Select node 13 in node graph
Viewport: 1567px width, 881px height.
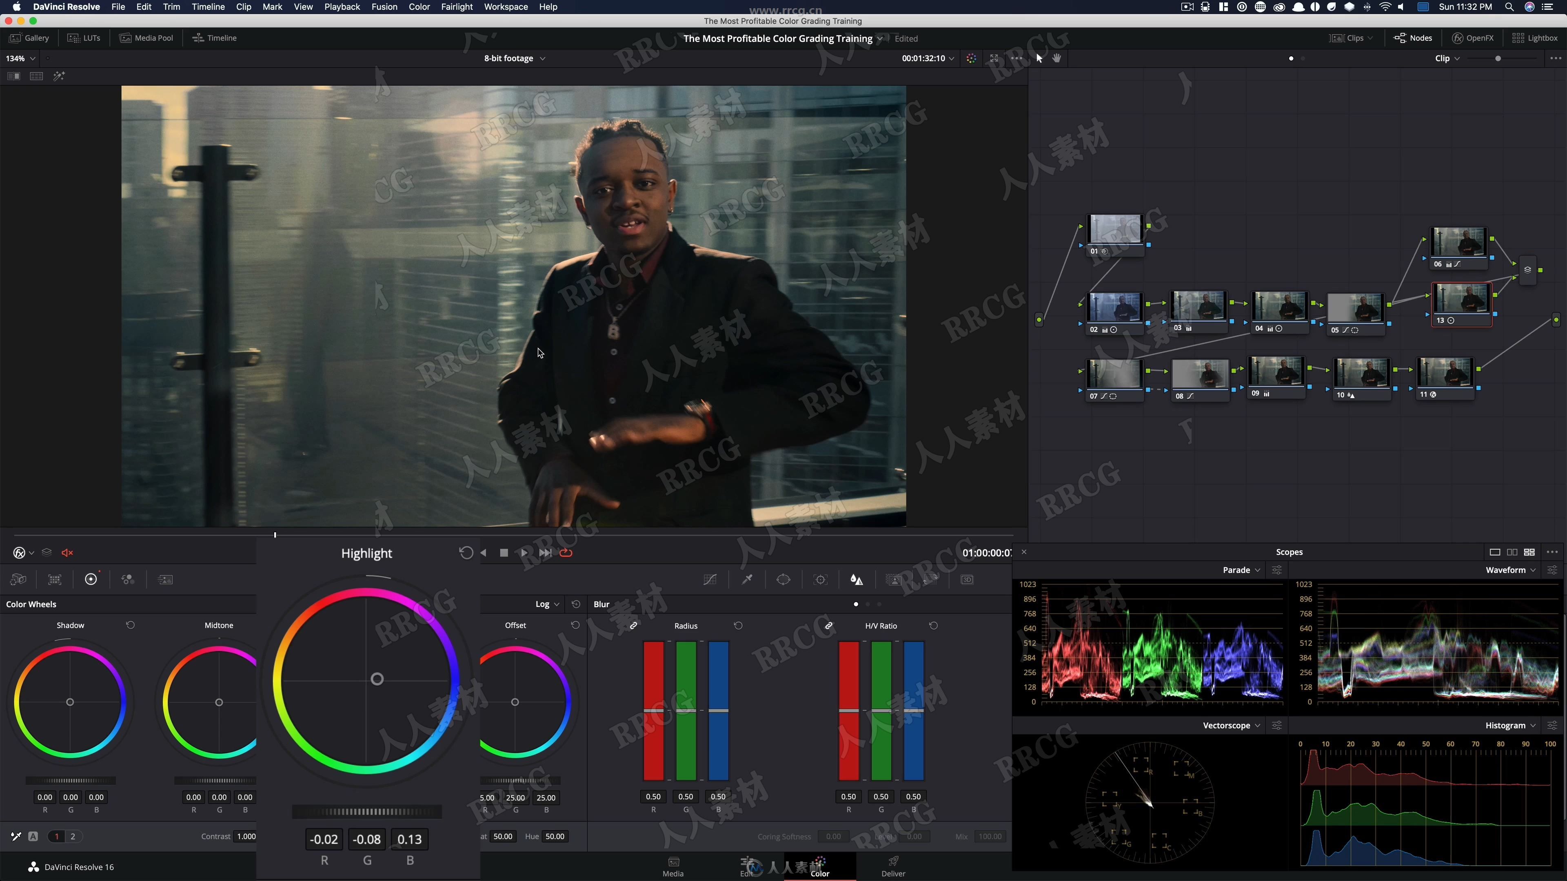[1462, 305]
